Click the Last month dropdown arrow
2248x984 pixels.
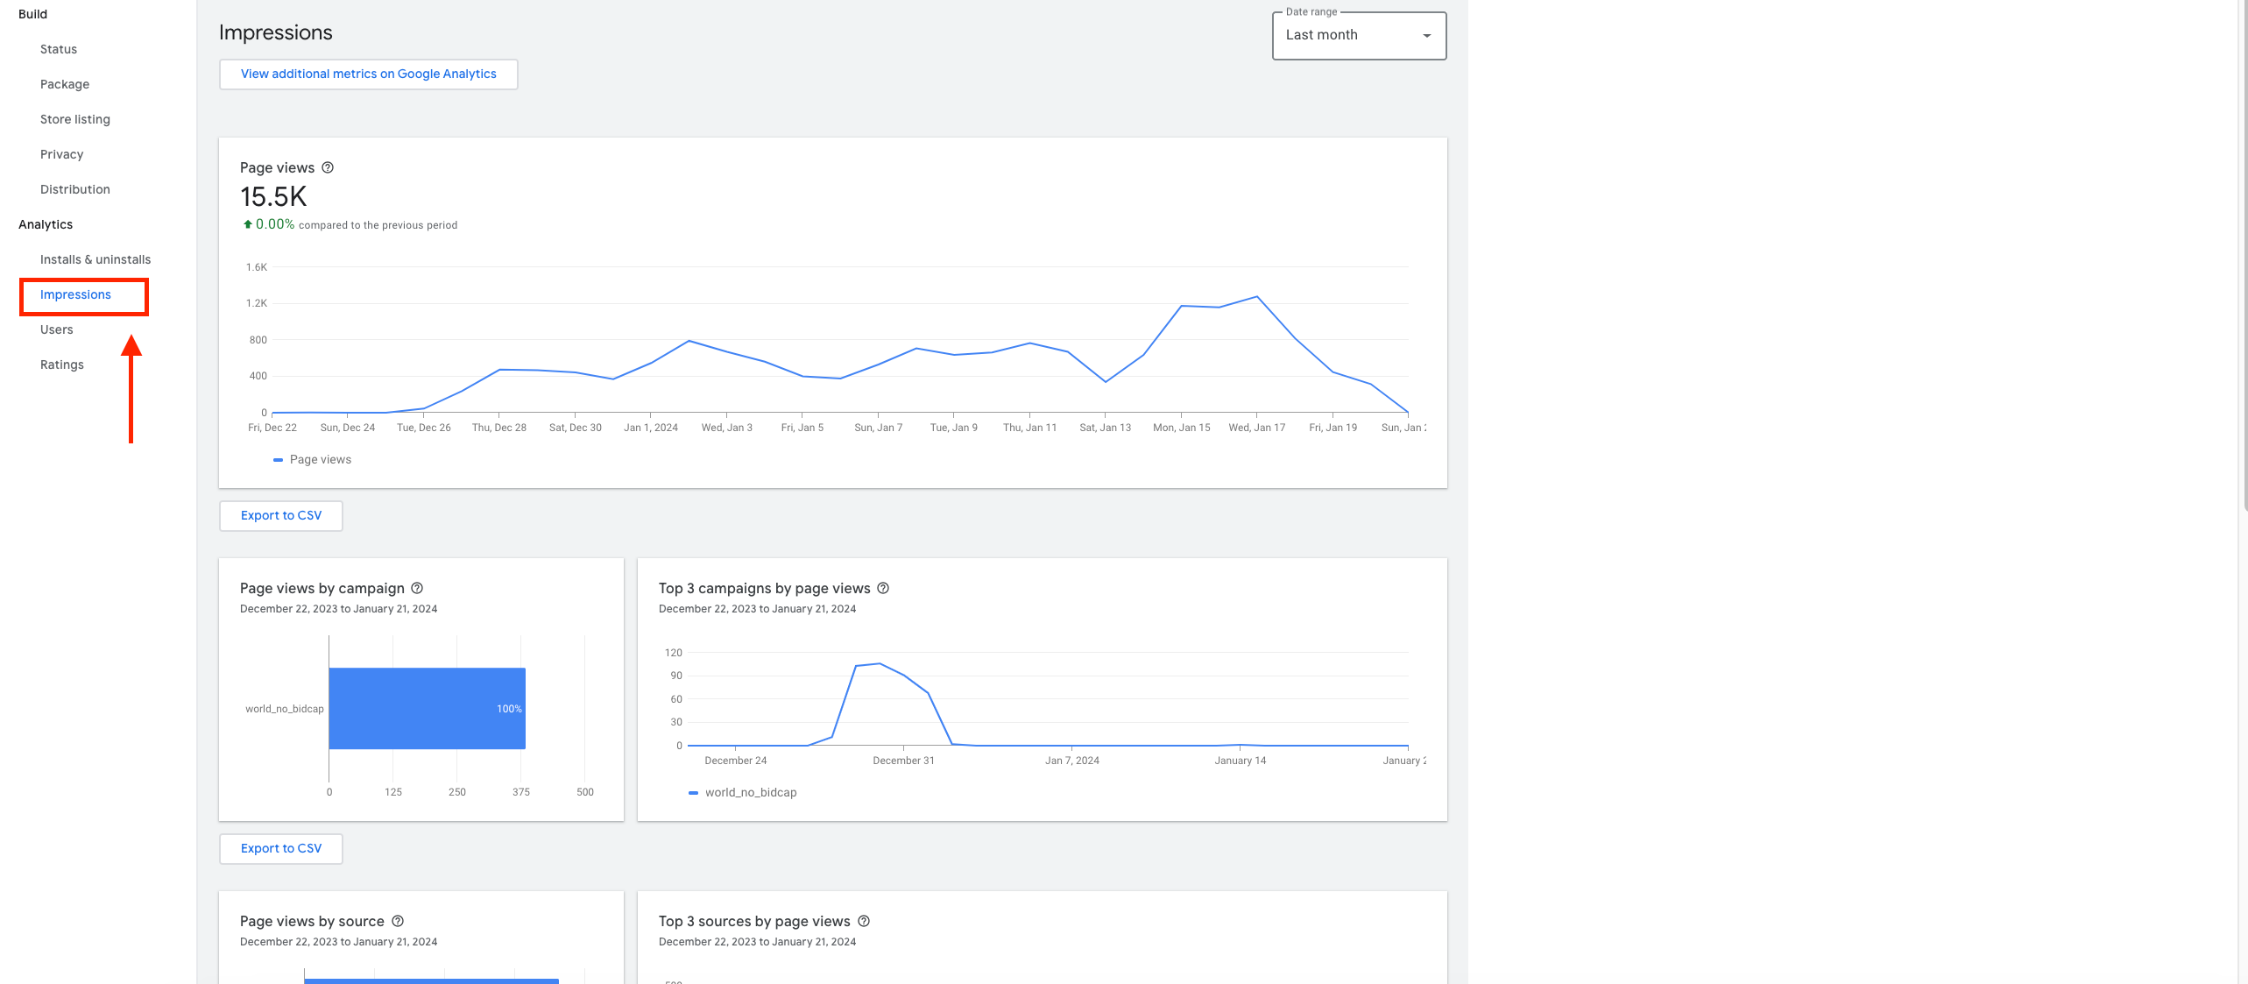click(1426, 36)
